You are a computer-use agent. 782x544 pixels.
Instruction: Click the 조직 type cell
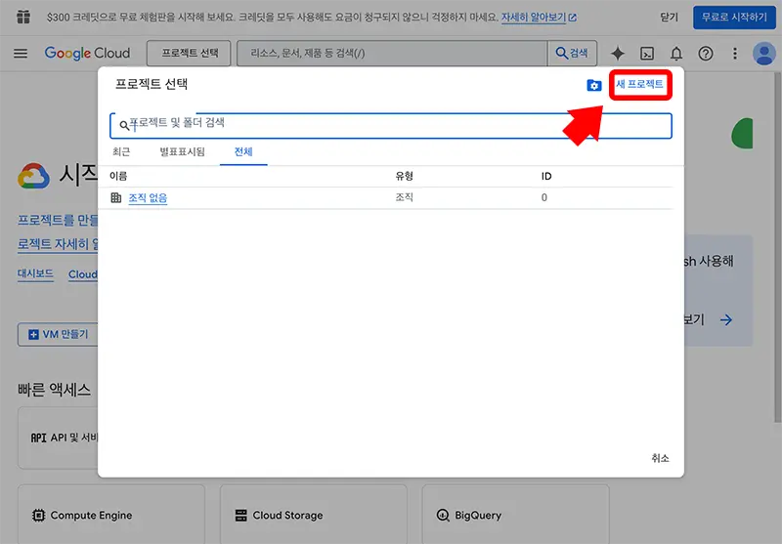(x=404, y=197)
